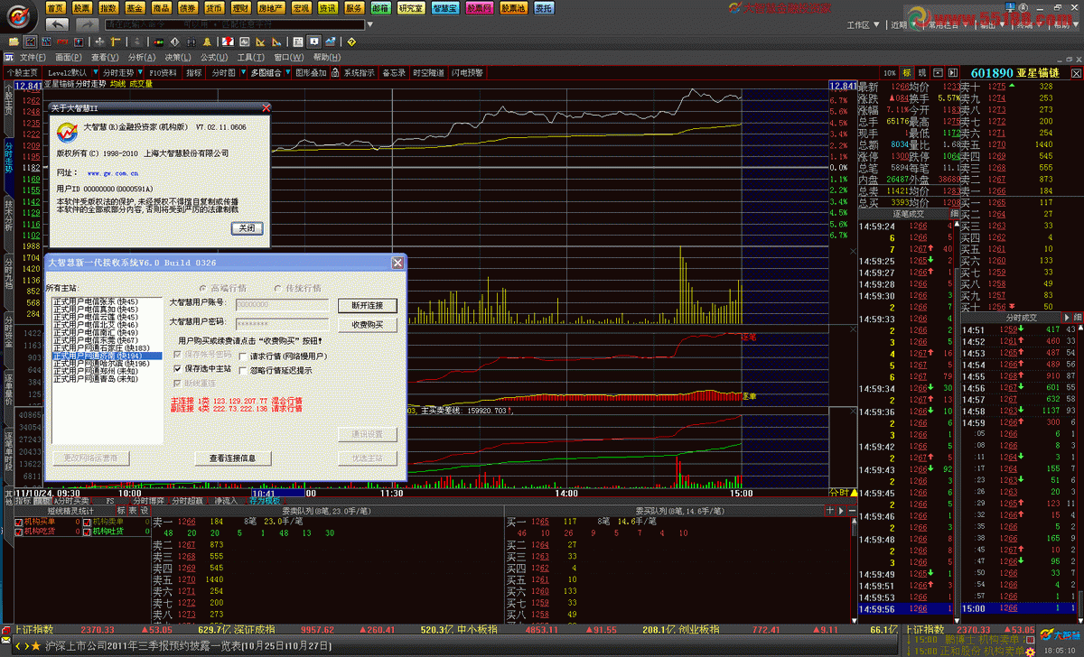The width and height of the screenshot is (1084, 657).
Task: Click the plus icon above the 委买队列 panel
Action: pos(832,511)
